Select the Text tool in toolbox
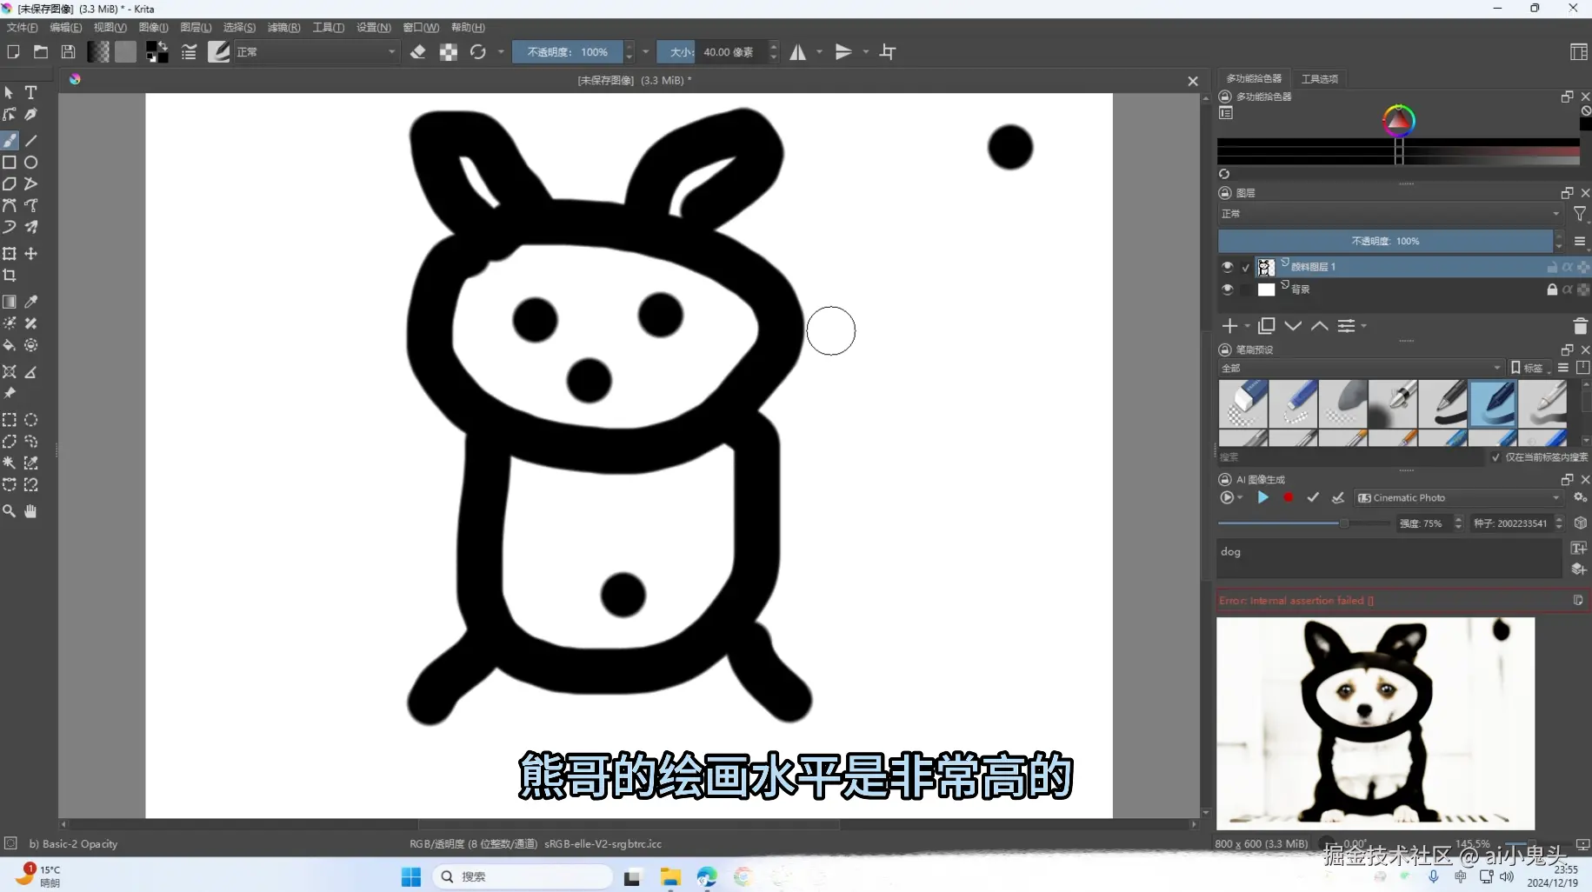Screen dimensions: 1592x892 pos(31,92)
